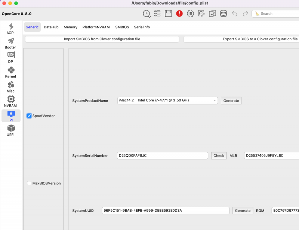Click the OpenCore 0.8.0 version label
This screenshot has height=230, width=299.
click(x=16, y=14)
